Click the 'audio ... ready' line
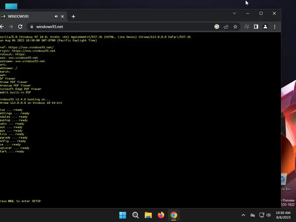This screenshot has width=296, height=222. pos(12,124)
